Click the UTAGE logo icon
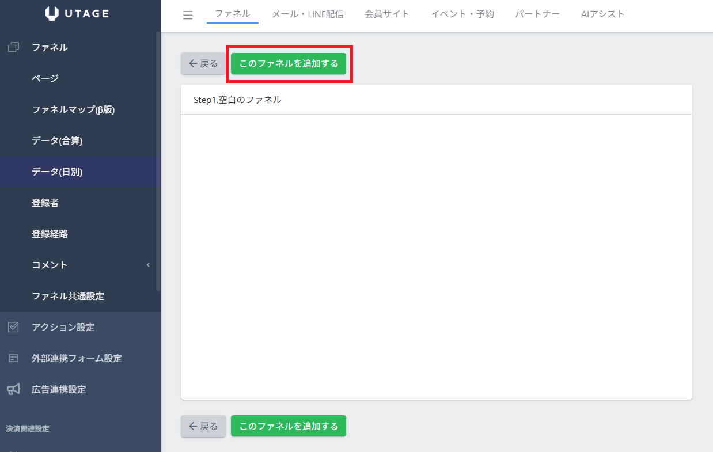 (x=52, y=14)
